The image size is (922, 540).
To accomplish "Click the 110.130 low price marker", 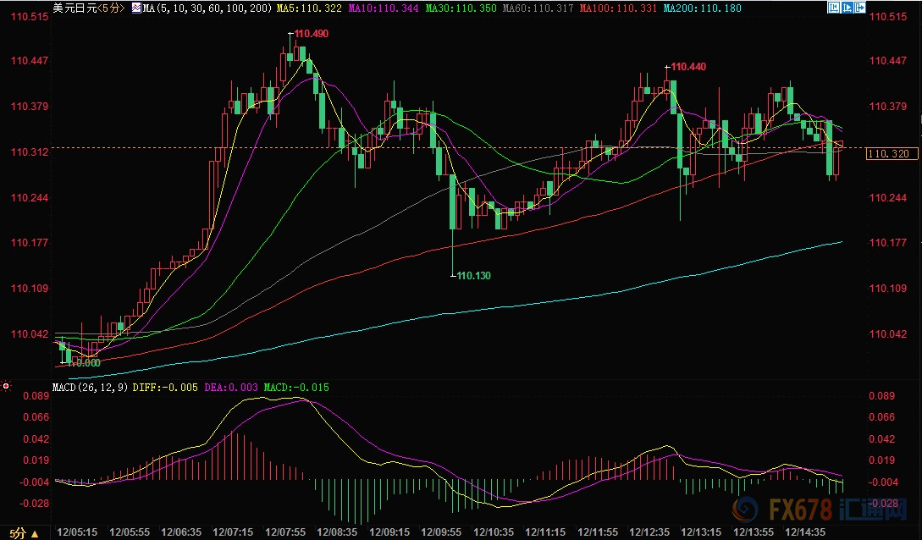I will coord(473,276).
